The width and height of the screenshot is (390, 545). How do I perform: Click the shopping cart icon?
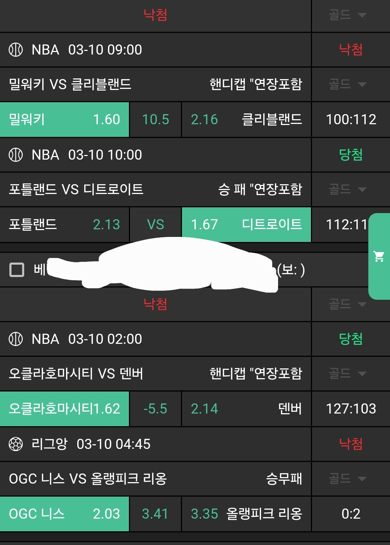[379, 256]
